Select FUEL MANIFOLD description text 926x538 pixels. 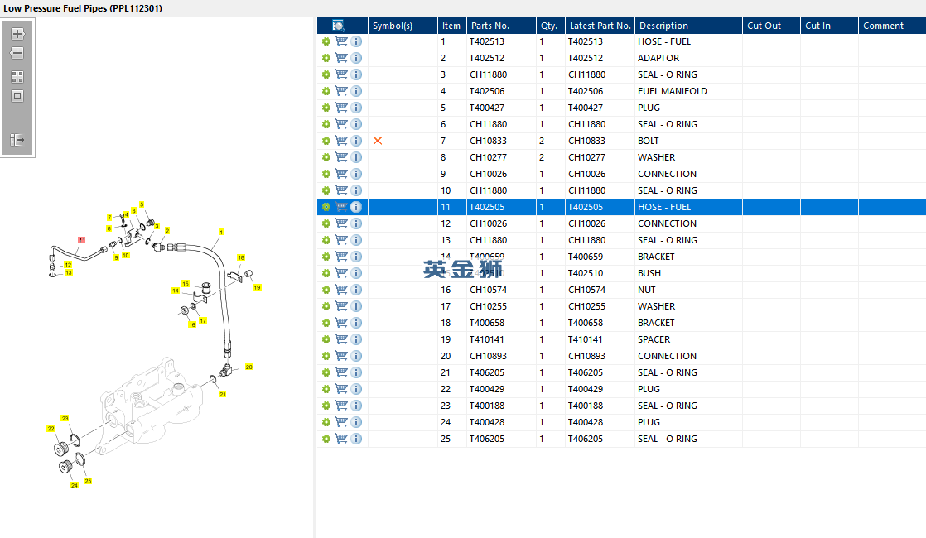(672, 91)
